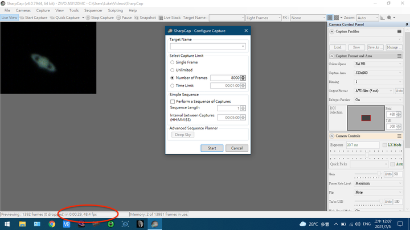
Task: Open File Explorer from the taskbar
Action: [x=22, y=224]
